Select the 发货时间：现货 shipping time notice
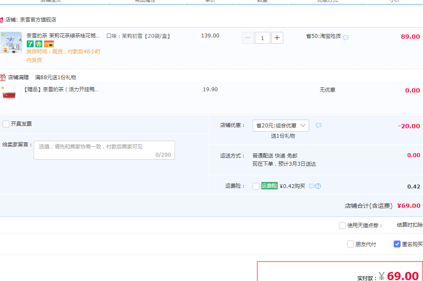Image resolution: width=423 pixels, height=281 pixels. point(63,56)
